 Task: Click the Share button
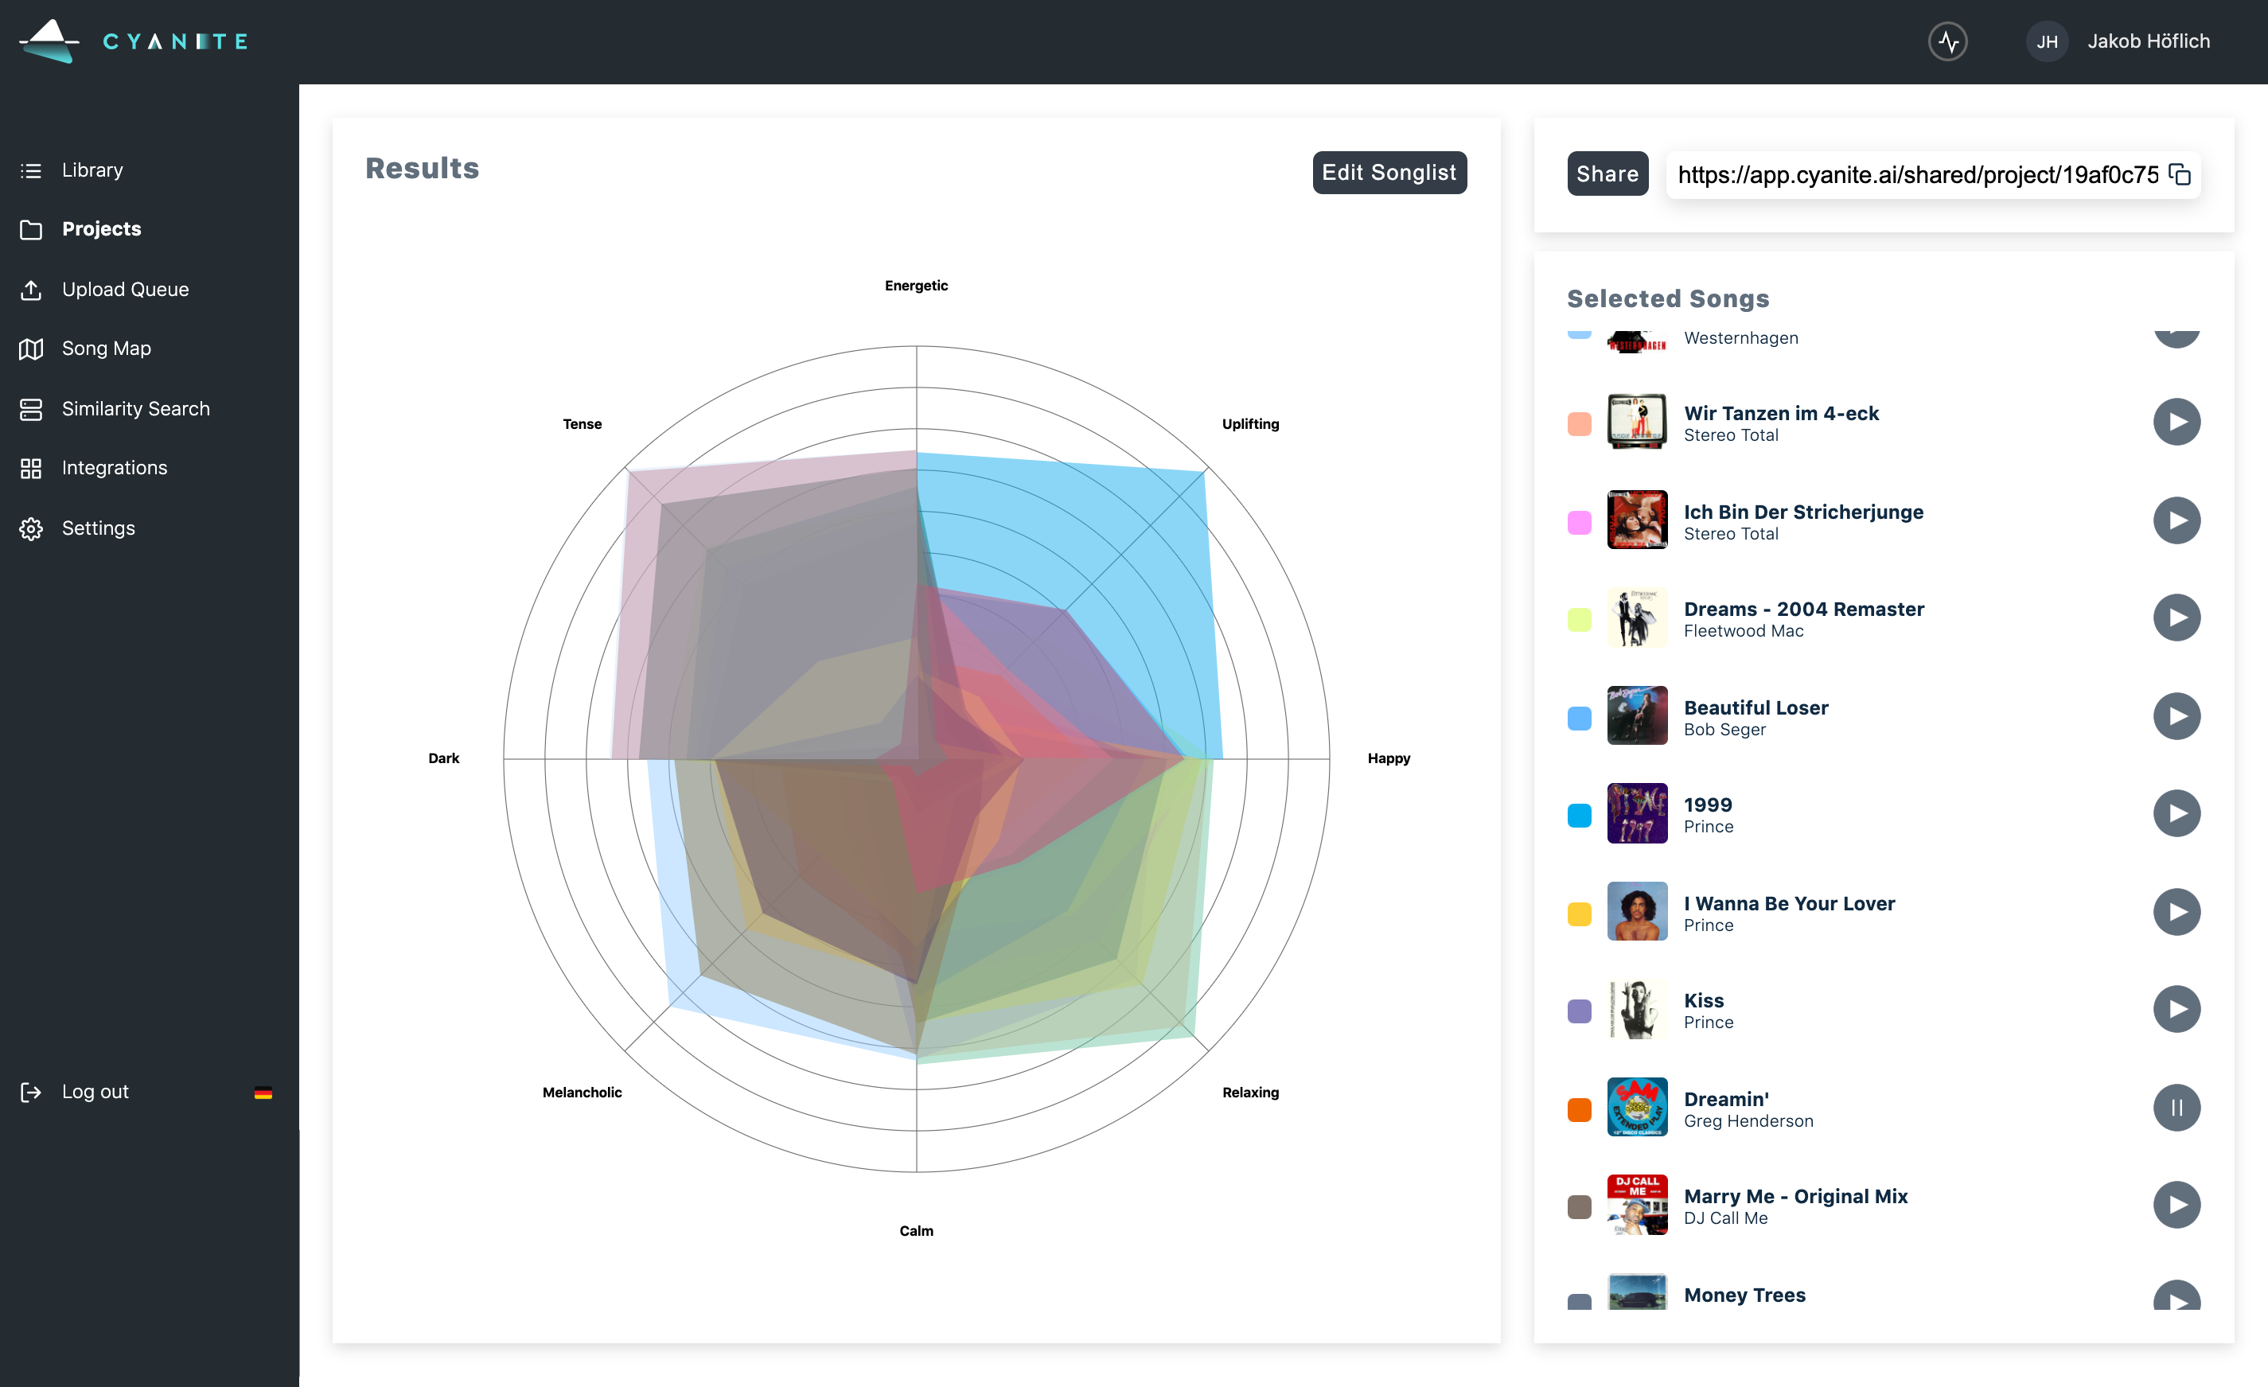point(1607,174)
